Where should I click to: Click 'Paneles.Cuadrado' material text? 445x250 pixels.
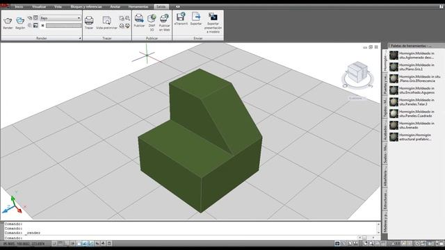(x=416, y=114)
